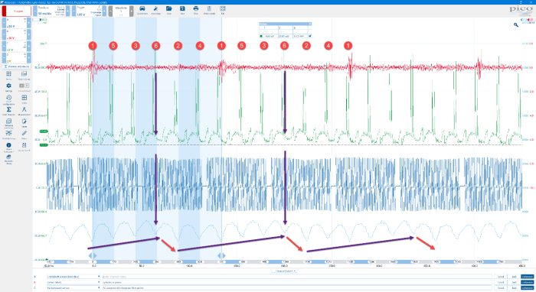Select the Rulers tool icon
The image size is (536, 292).
(x=24, y=135)
